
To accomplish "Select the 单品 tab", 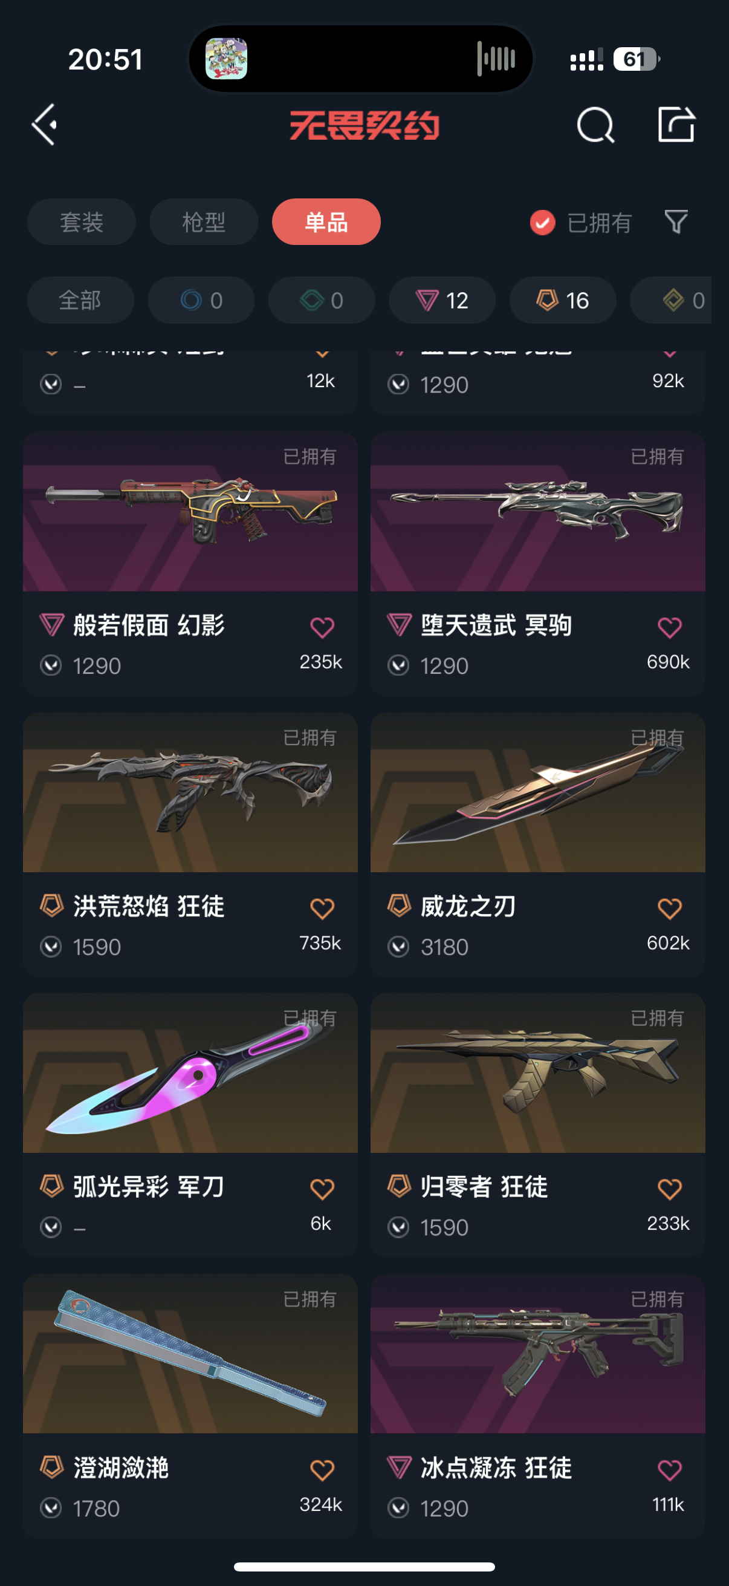I will pos(326,221).
